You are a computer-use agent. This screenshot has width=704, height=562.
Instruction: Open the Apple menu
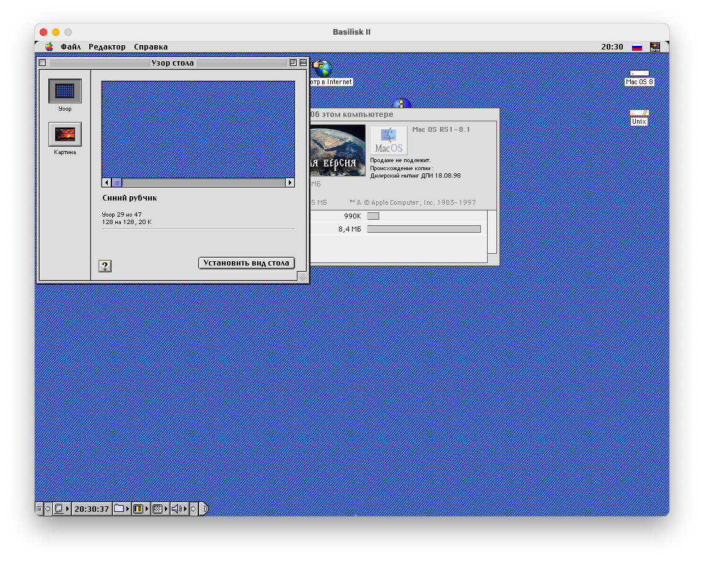click(x=49, y=46)
